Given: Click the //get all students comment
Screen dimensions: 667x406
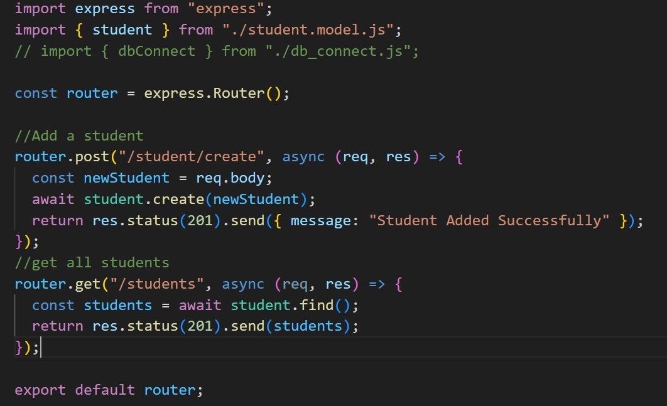Looking at the screenshot, I should click(x=92, y=263).
